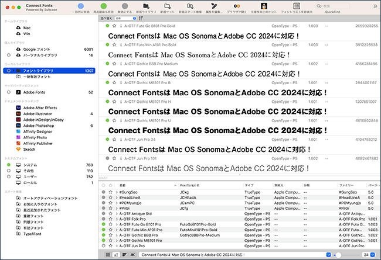Open the font size 24 dropdown

pos(372,255)
